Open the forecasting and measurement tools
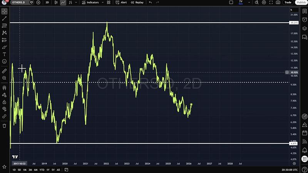308x173 pixels. [4, 40]
